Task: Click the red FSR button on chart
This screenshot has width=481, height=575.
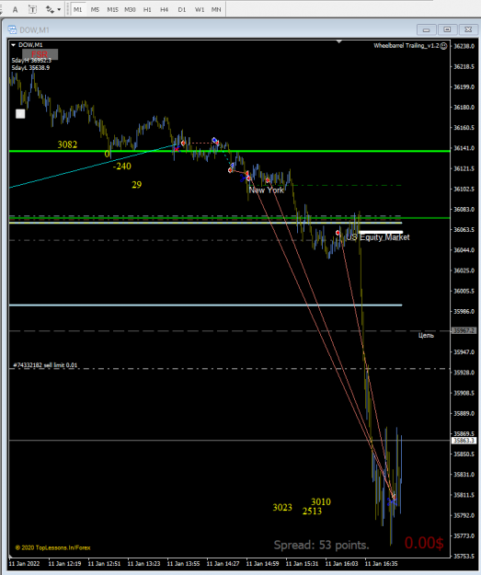Action: click(x=40, y=54)
